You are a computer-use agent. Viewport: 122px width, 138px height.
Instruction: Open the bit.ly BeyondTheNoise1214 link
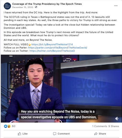click(52, 44)
